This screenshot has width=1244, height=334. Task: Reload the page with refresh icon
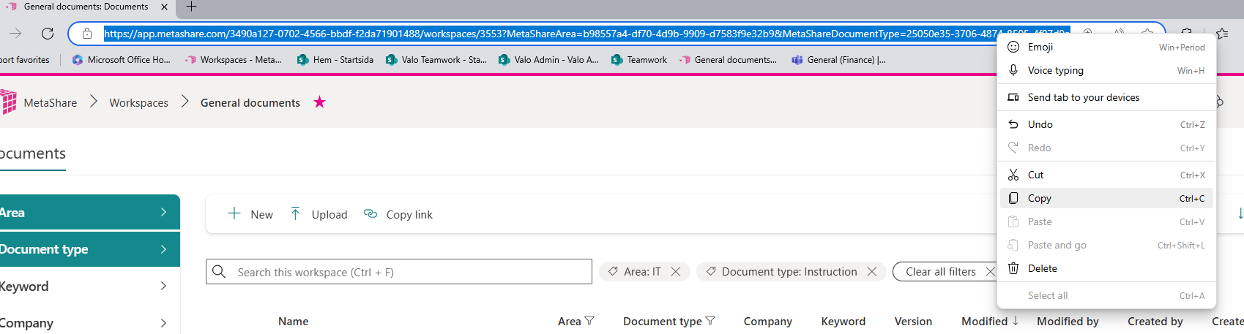(x=48, y=34)
